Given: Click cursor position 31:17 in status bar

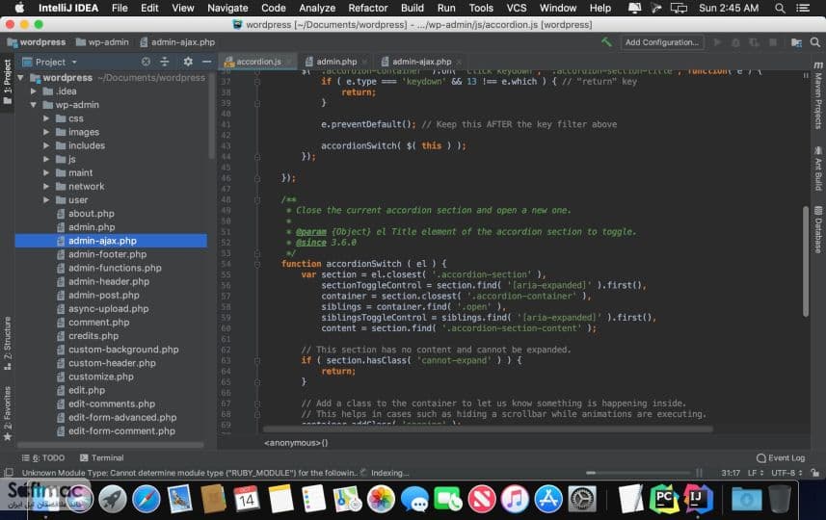Looking at the screenshot, I should coord(731,473).
